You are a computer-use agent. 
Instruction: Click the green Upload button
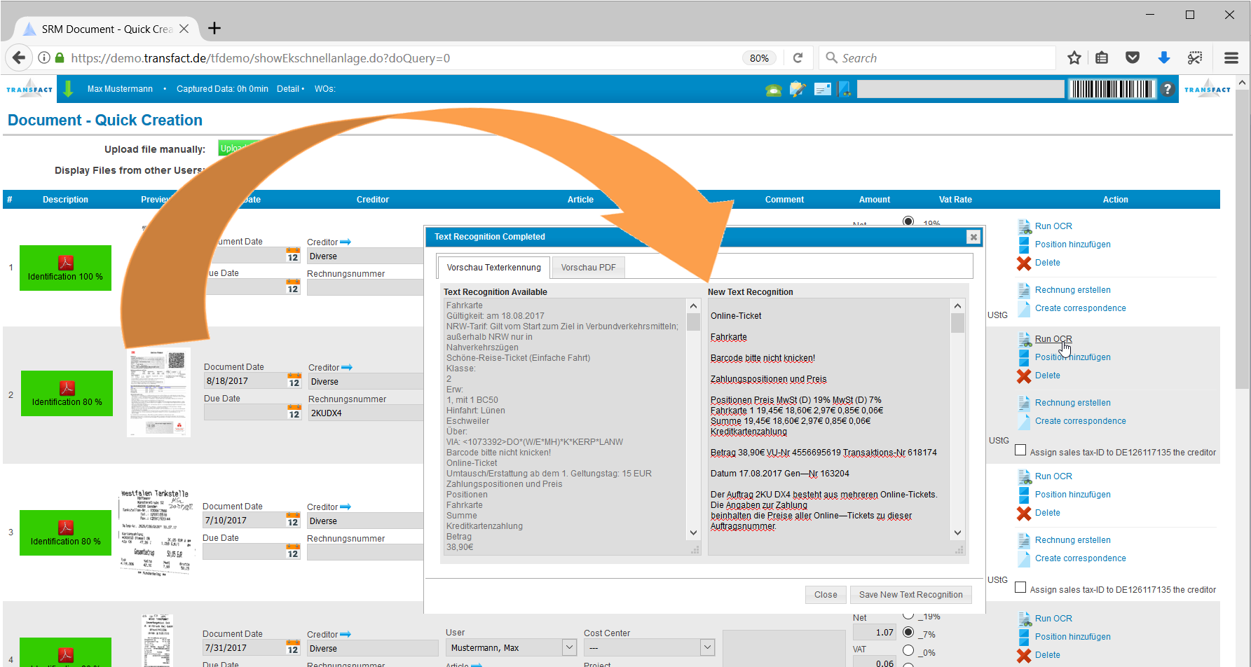tap(238, 149)
